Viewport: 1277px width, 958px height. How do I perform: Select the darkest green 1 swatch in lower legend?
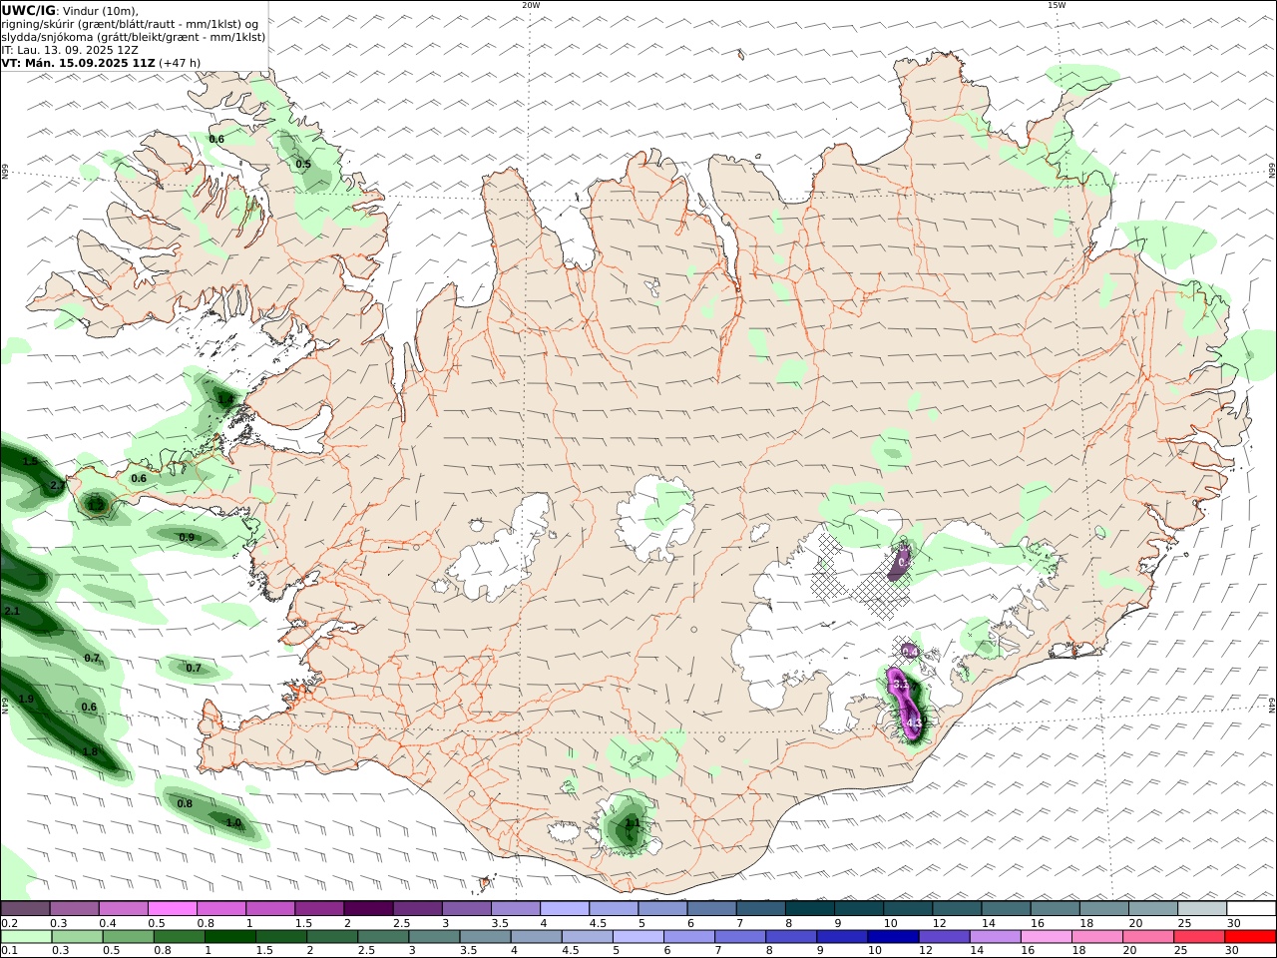click(229, 937)
